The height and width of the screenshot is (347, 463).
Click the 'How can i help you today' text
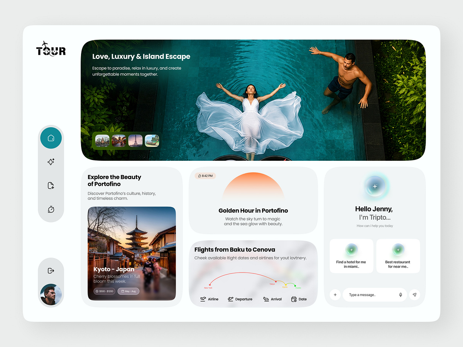coord(375,226)
